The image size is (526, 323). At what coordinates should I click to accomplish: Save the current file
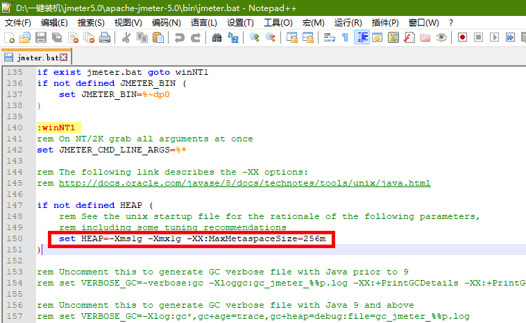click(41, 37)
